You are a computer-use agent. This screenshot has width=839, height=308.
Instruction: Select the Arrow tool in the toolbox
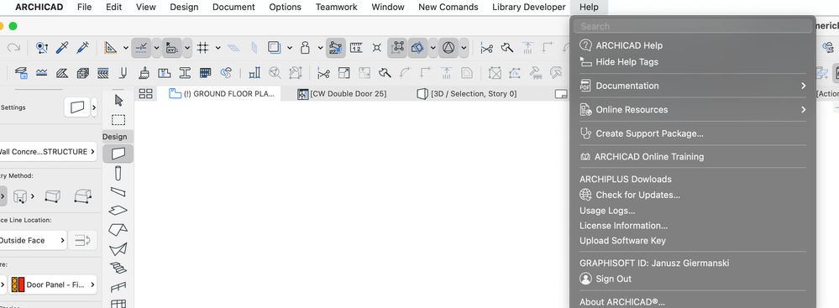tap(118, 100)
